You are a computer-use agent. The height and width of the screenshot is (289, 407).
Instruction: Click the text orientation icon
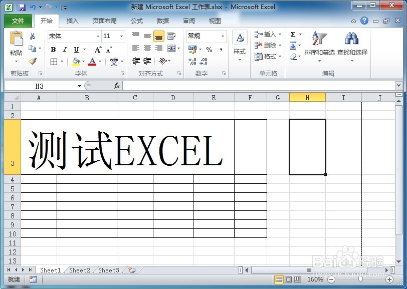tap(162, 61)
